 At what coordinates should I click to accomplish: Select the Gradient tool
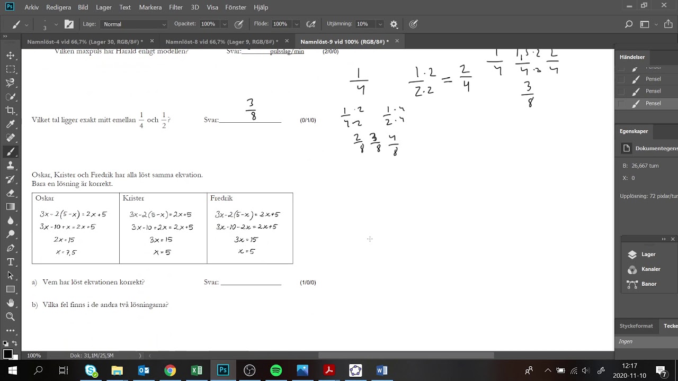pyautogui.click(x=10, y=207)
